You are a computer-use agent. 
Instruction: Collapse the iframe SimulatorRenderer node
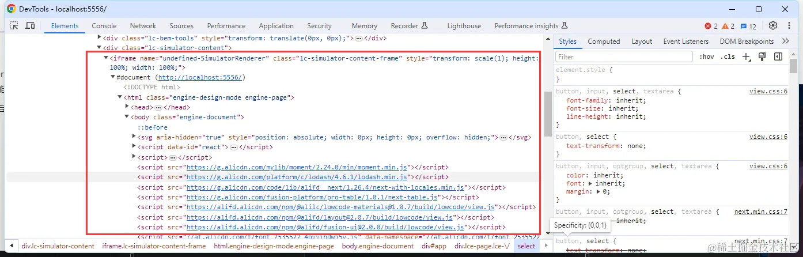[x=105, y=58]
